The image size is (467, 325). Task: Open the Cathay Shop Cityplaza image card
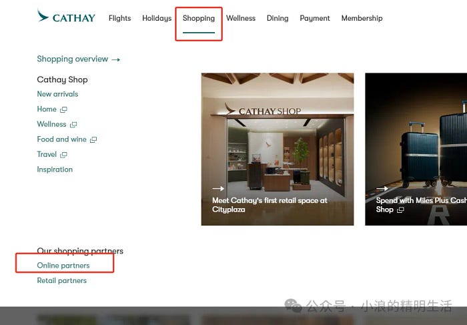(x=278, y=149)
